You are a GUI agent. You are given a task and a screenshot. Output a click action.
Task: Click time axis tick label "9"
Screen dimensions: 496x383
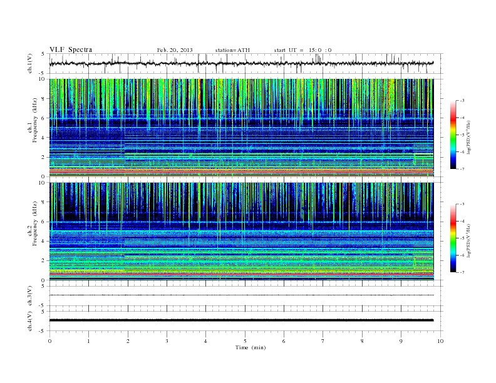401,341
